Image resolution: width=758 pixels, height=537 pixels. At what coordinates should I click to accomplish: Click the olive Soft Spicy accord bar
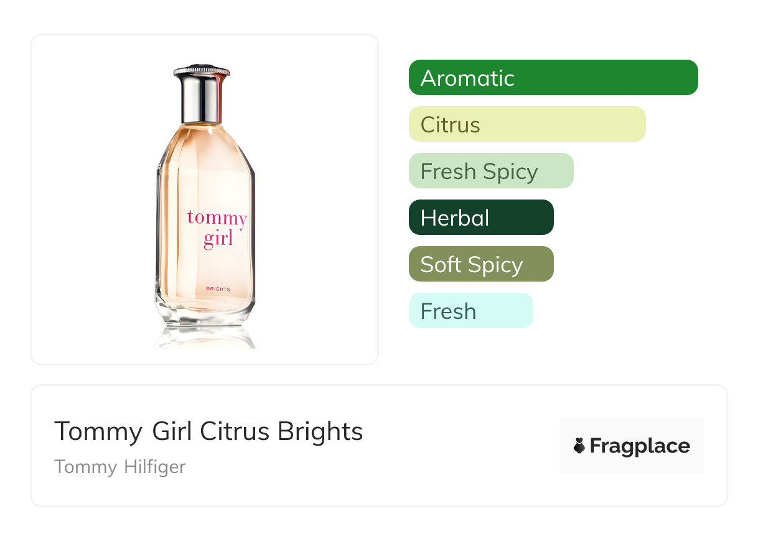pos(480,264)
